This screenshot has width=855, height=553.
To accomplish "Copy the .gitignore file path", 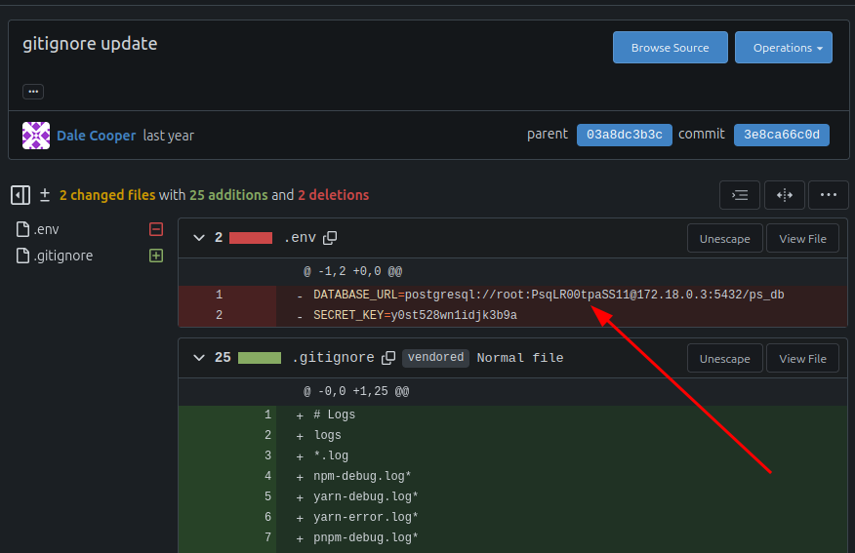I will (388, 358).
